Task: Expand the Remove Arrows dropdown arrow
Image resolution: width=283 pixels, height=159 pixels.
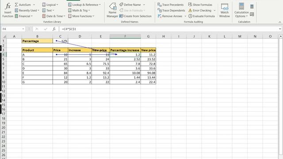Action: [x=185, y=16]
